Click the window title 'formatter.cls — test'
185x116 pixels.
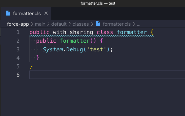[x=98, y=3]
